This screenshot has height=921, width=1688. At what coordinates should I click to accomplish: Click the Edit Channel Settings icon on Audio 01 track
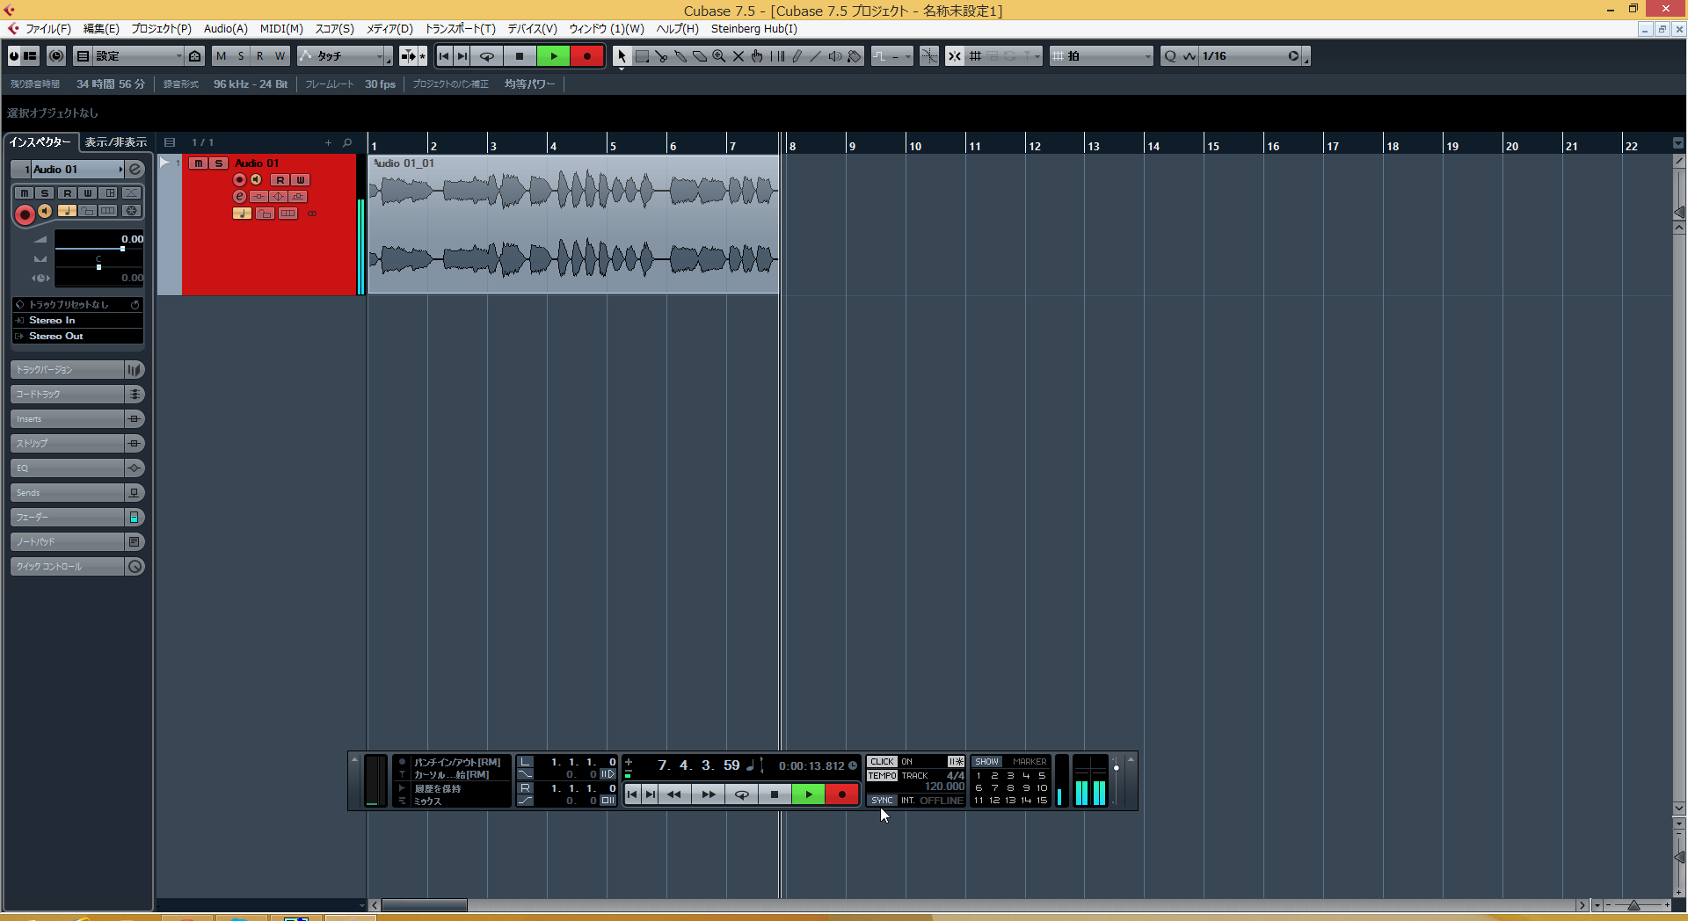[x=239, y=197]
